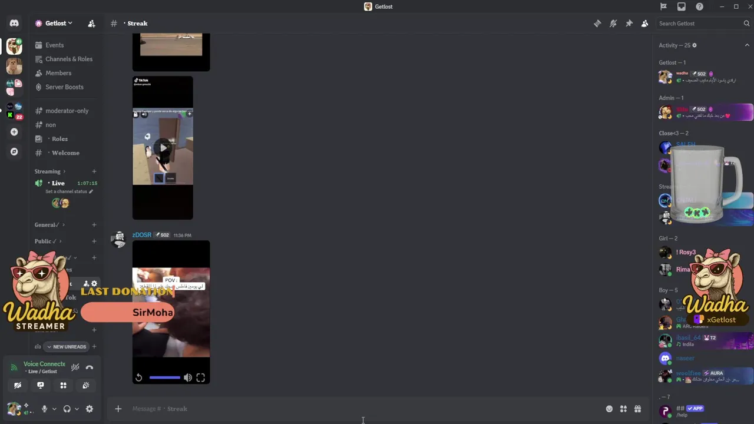Open Channels & Roles
Viewport: 754px width, 424px height.
[x=68, y=59]
